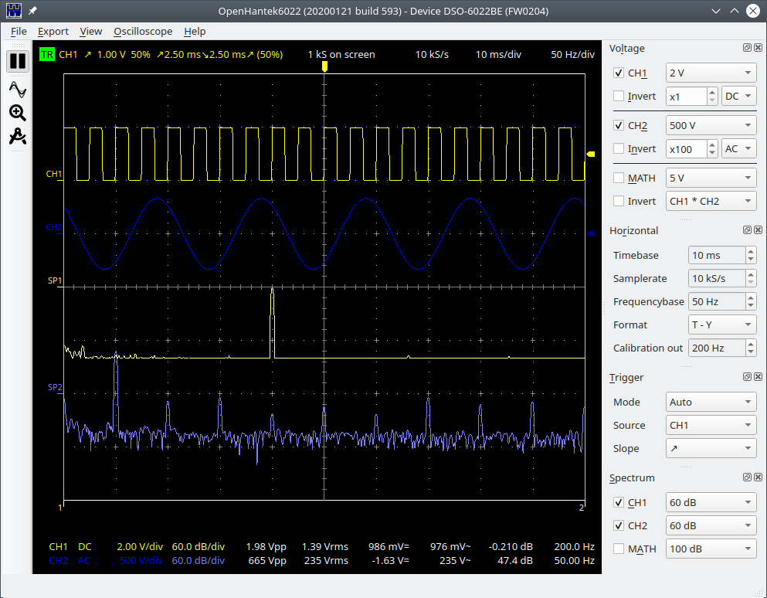Screen dimensions: 767x598
Task: Click the CH1 x1 probe attenuation field
Action: [x=687, y=97]
